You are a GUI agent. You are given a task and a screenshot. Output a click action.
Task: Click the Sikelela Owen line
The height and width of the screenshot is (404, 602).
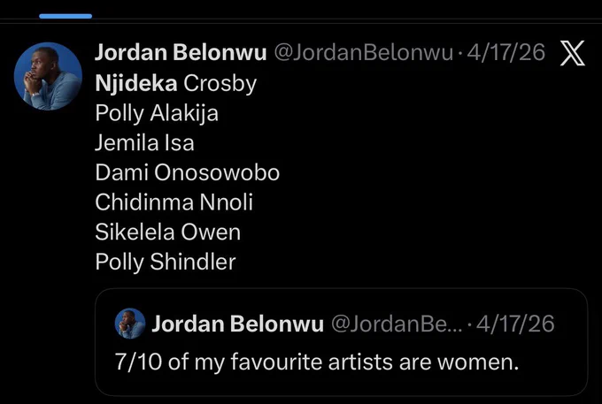click(168, 232)
